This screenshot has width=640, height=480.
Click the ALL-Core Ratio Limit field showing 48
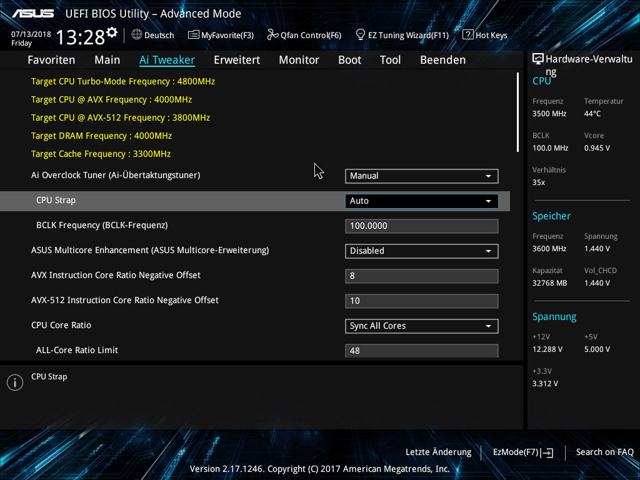pos(422,351)
